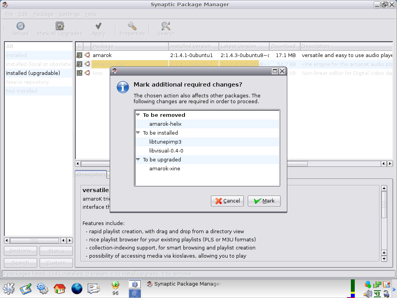Viewport: 397px width, 298px height.
Task: Open the KDE K menu
Action: (9, 288)
